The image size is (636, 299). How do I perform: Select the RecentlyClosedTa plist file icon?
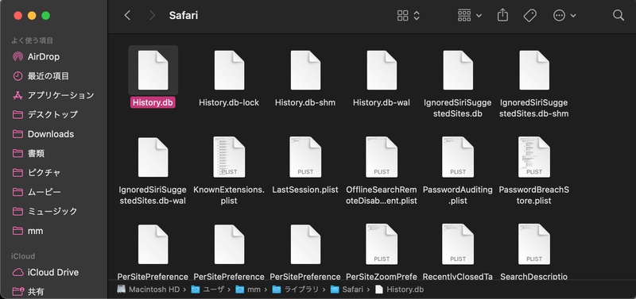(458, 244)
